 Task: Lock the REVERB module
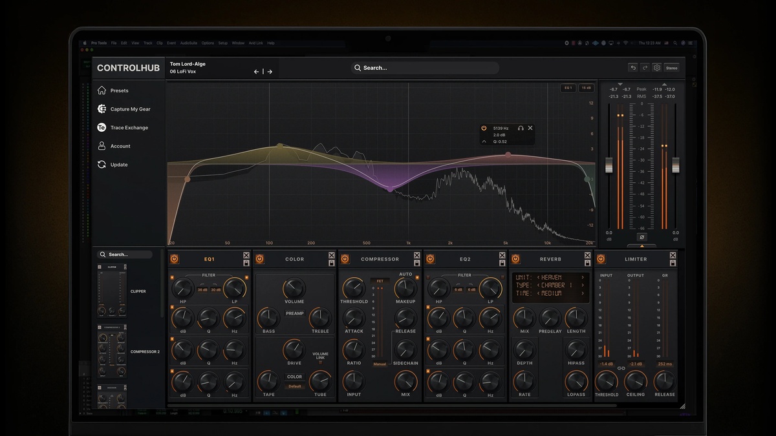click(587, 263)
